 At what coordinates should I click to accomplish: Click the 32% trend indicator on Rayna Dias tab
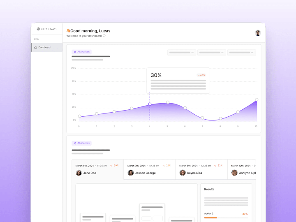point(218,166)
